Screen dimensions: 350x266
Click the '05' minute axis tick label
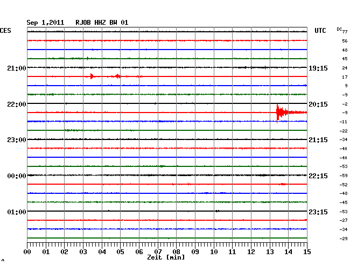[x=120, y=252]
